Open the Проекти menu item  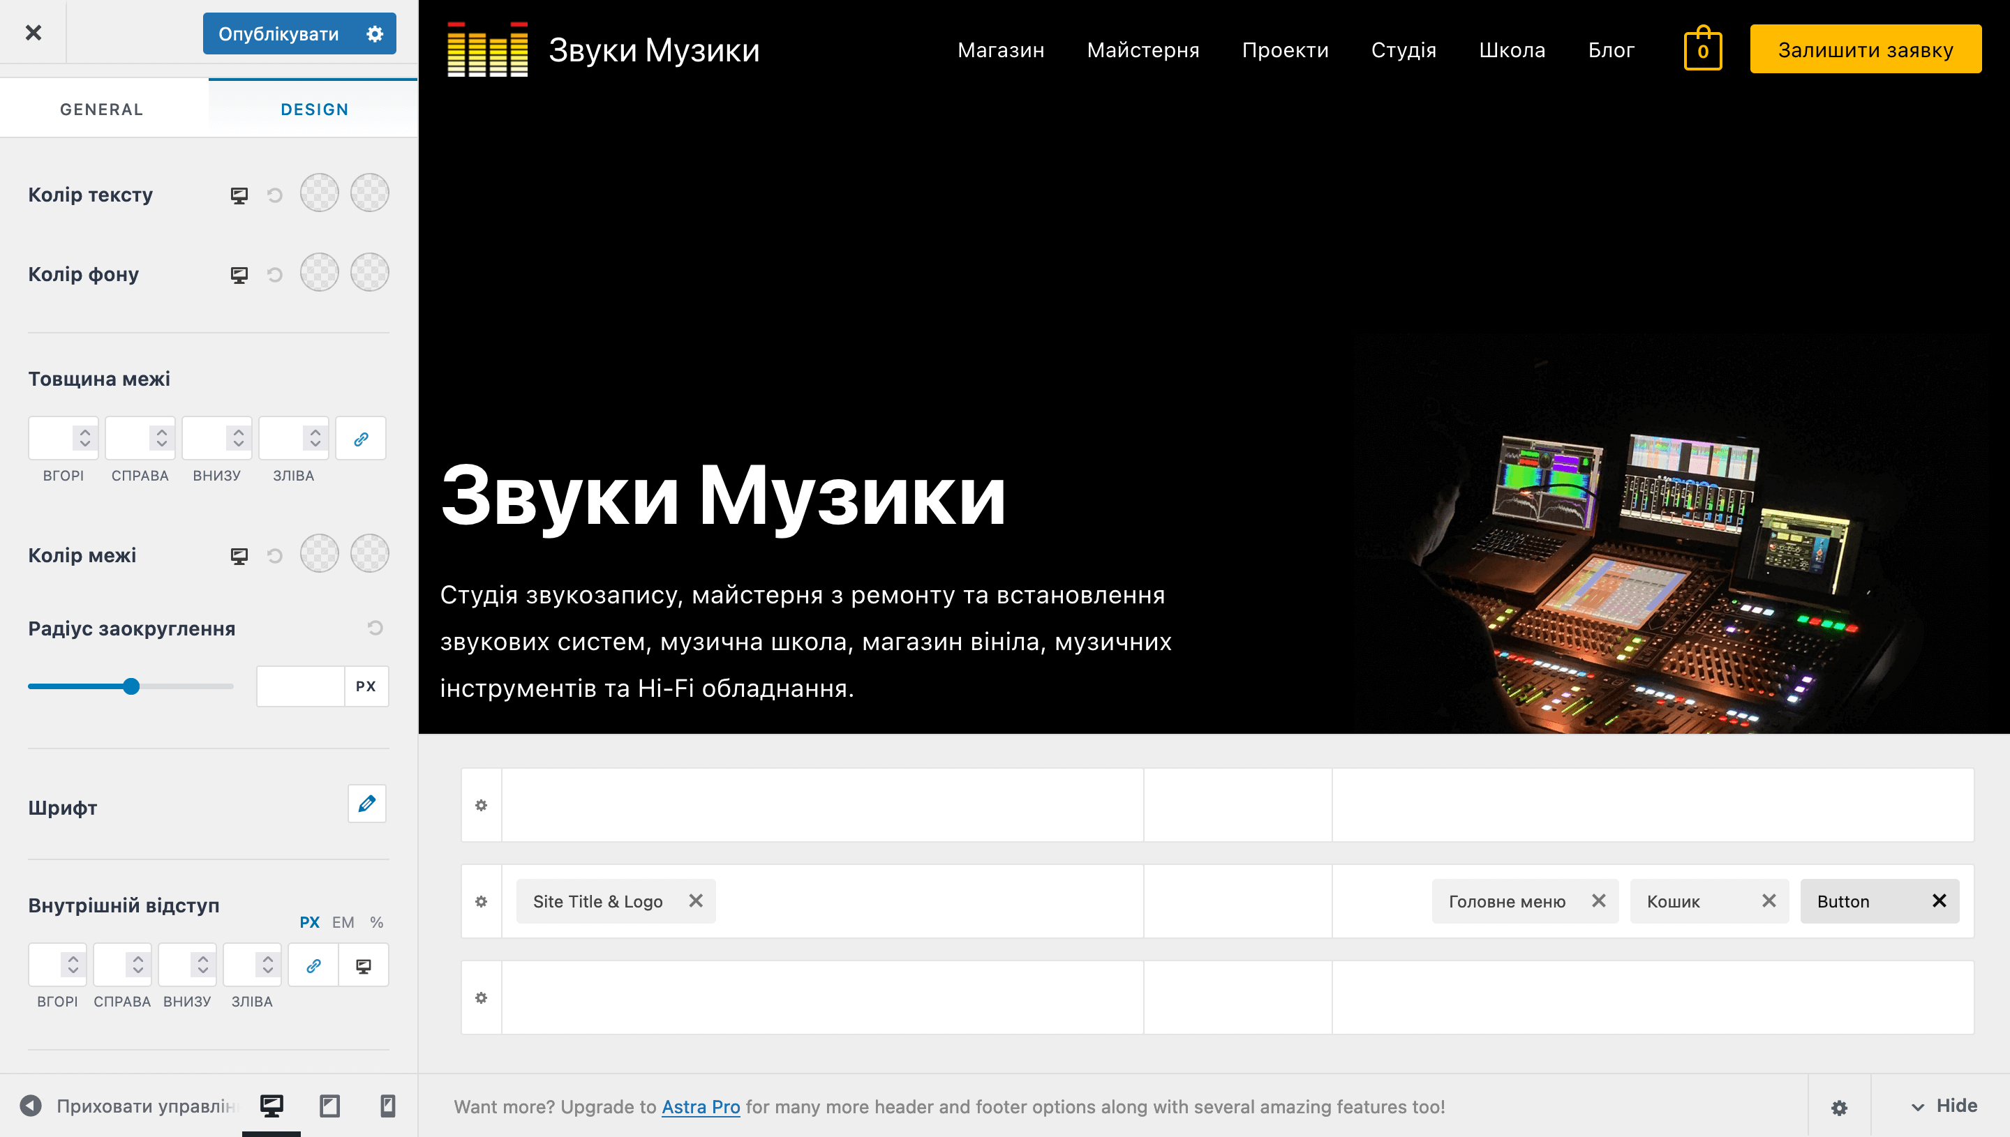[1285, 50]
